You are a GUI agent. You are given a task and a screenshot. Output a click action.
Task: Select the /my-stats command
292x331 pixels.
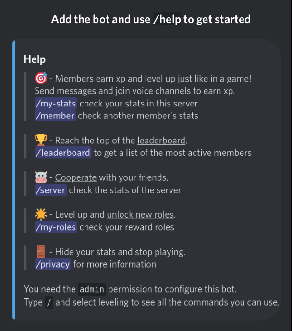[x=56, y=103]
